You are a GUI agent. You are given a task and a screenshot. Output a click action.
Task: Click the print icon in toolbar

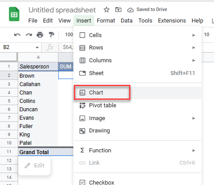pos(40,35)
